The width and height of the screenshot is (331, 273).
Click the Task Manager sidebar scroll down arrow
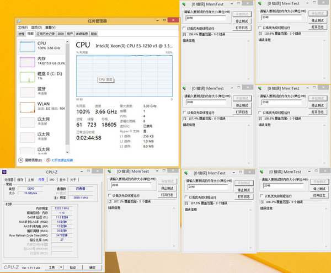click(x=67, y=152)
